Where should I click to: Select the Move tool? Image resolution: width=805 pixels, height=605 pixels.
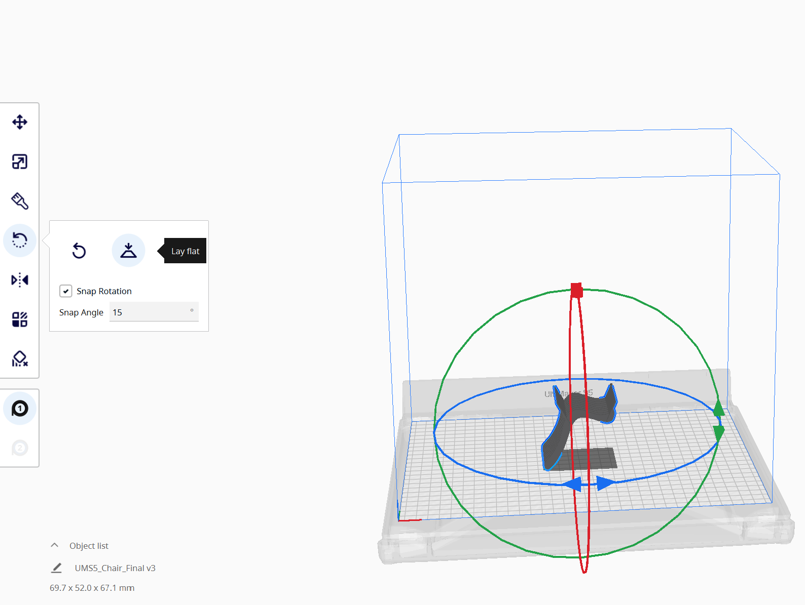[x=20, y=122]
